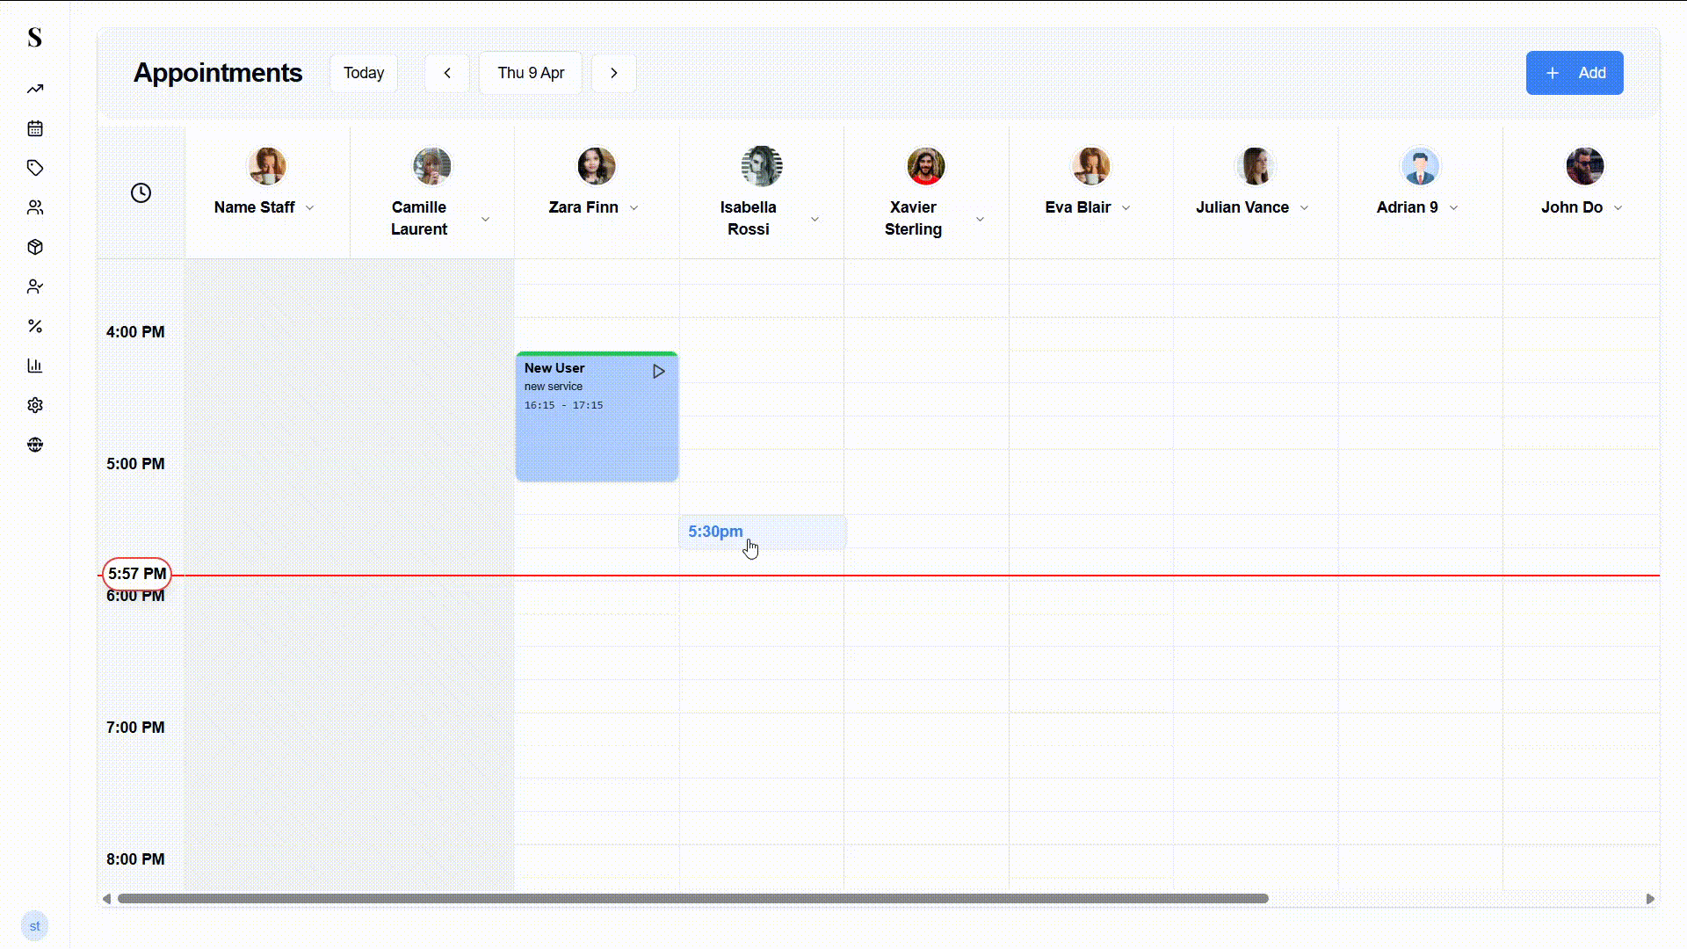Expand Zara Finn staff dropdown
The width and height of the screenshot is (1687, 949).
(634, 208)
